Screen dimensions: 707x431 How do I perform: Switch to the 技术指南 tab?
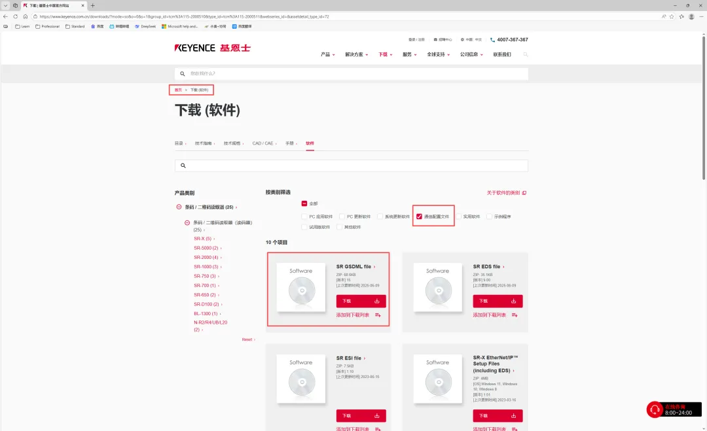(205, 143)
